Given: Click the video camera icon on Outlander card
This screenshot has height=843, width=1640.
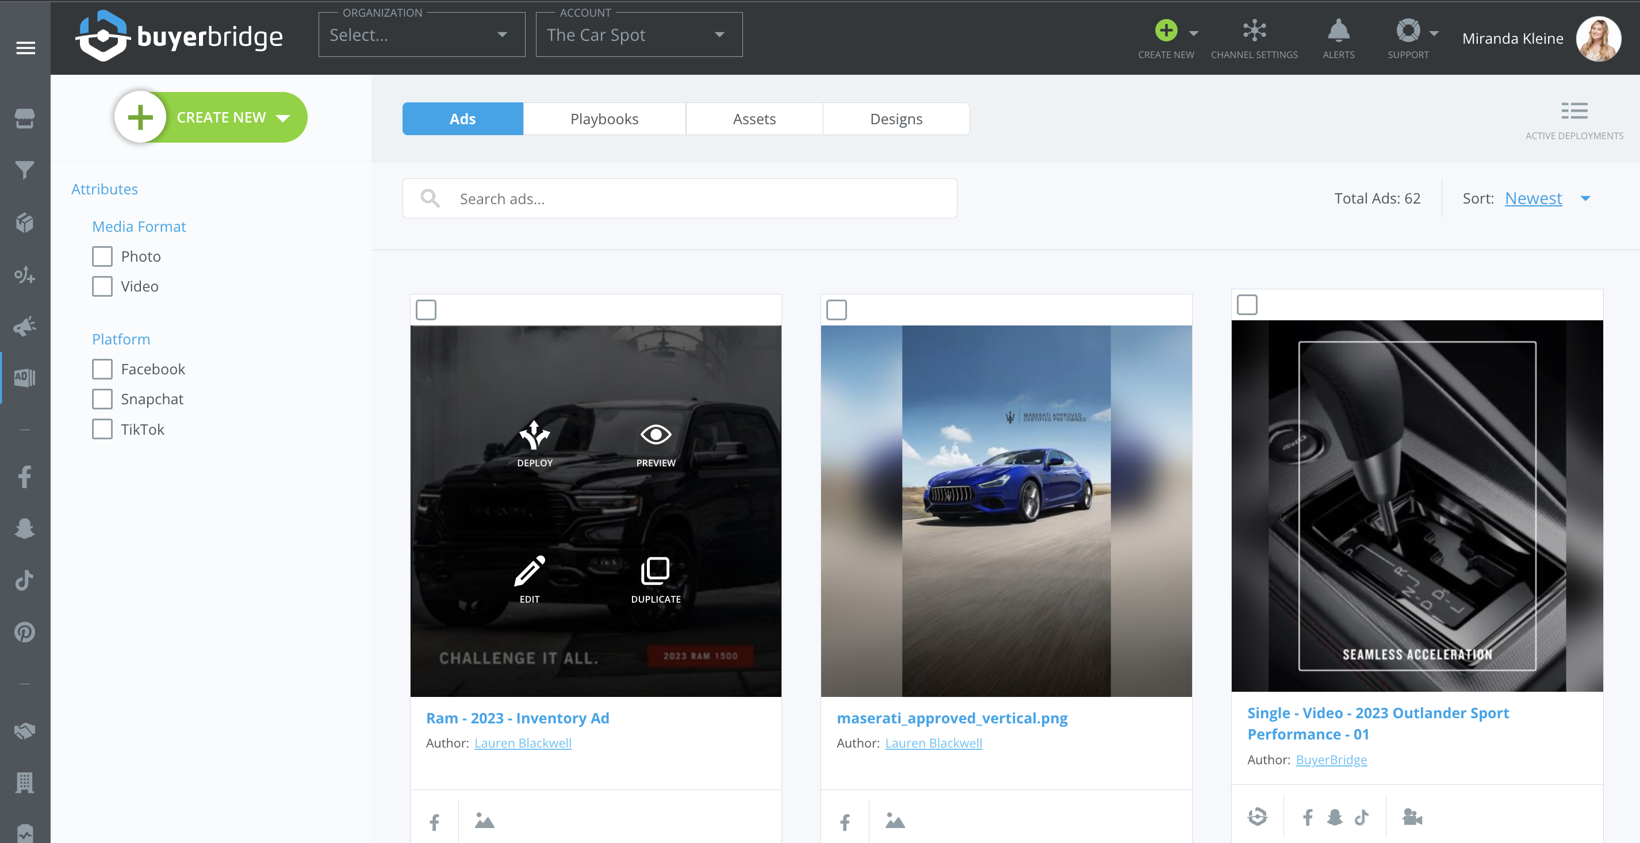Looking at the screenshot, I should pos(1412,816).
